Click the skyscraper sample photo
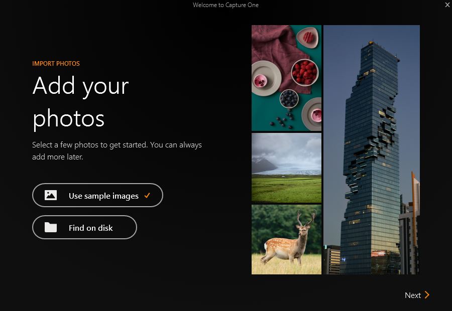Viewport: 452px width, 311px height. coord(371,149)
